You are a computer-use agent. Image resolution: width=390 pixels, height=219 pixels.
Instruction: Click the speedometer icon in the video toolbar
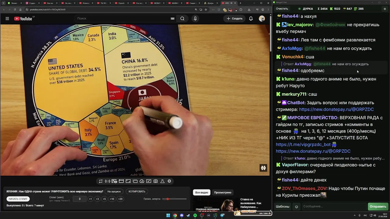point(142,181)
